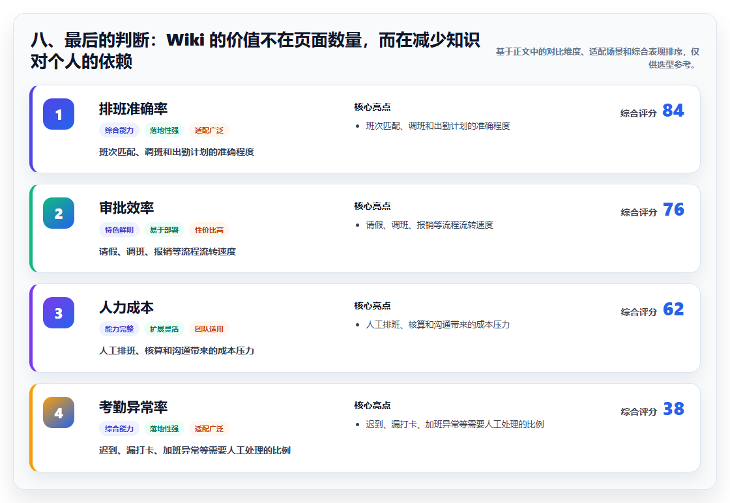Click description under 考勤异常率 tags
Screen dimensions: 730x503
(195, 450)
